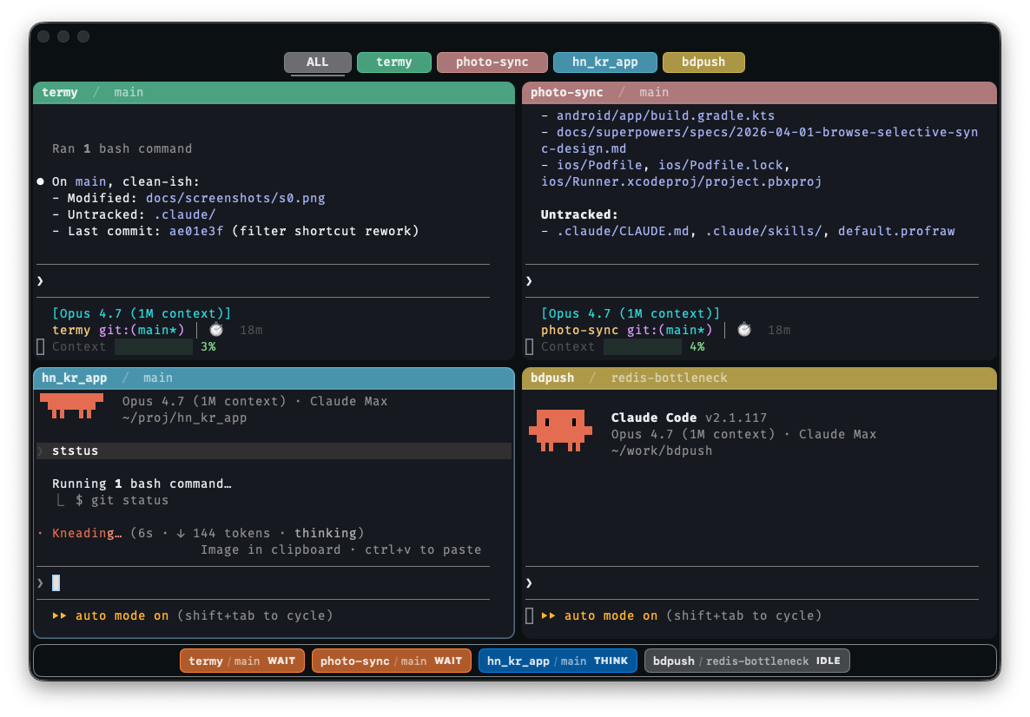
Task: Click the hn_kr_app / main pane header
Action: click(x=274, y=378)
